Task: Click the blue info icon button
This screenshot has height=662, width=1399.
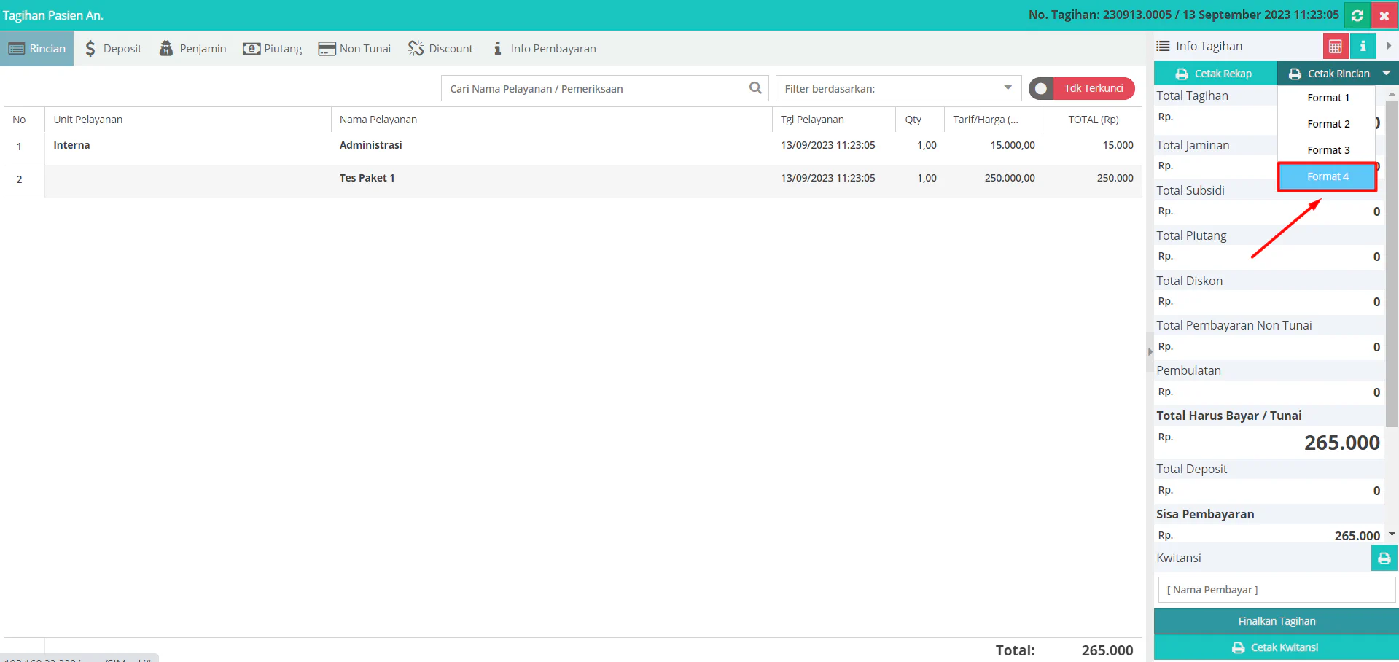Action: pos(1362,47)
